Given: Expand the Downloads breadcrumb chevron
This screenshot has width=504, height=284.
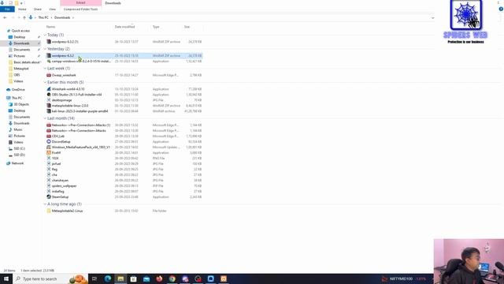Looking at the screenshot, I should [x=73, y=17].
